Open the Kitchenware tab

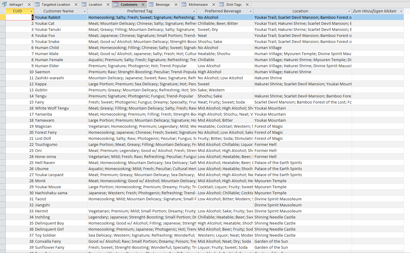198,5
